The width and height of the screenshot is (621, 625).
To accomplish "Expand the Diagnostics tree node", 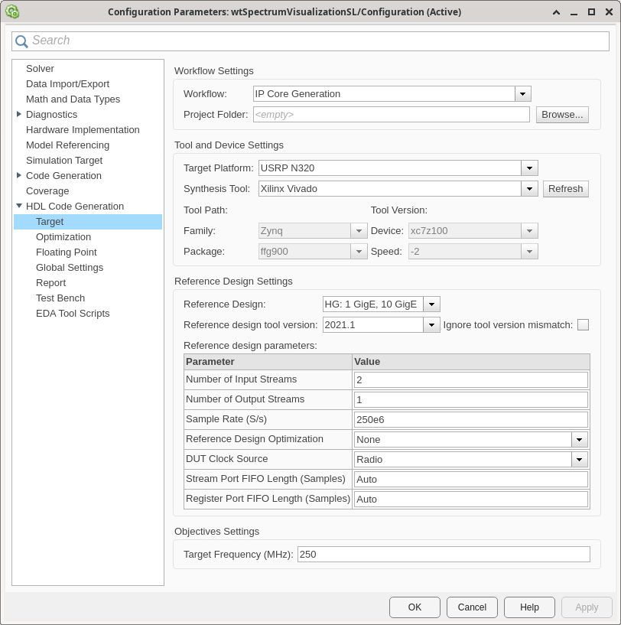I will click(x=20, y=114).
